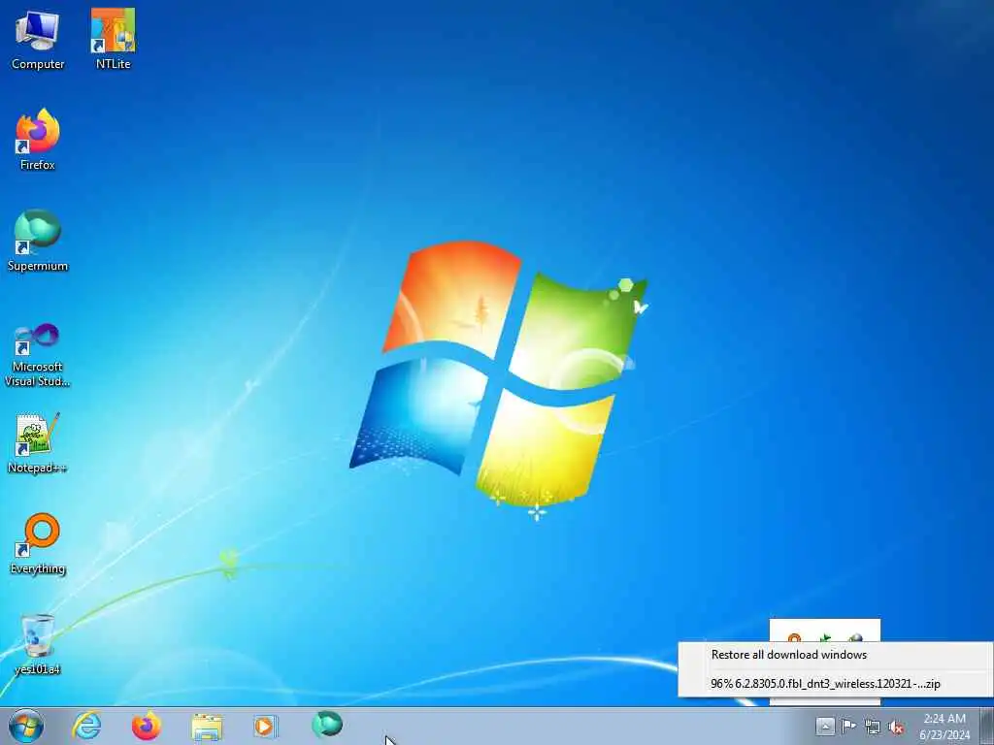This screenshot has width=994, height=745.
Task: Click the Show desktop button
Action: point(987,726)
